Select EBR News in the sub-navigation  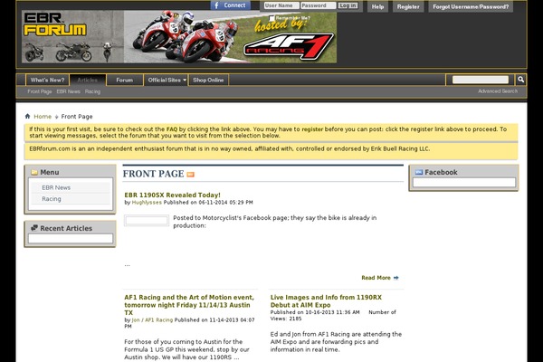point(68,91)
